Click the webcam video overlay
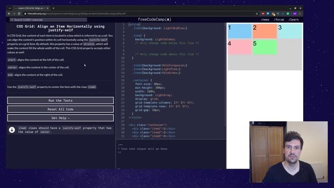334x188 pixels. click(x=289, y=152)
